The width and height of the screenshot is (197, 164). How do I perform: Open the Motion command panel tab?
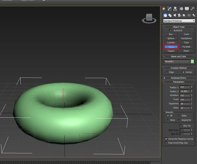tap(181, 9)
